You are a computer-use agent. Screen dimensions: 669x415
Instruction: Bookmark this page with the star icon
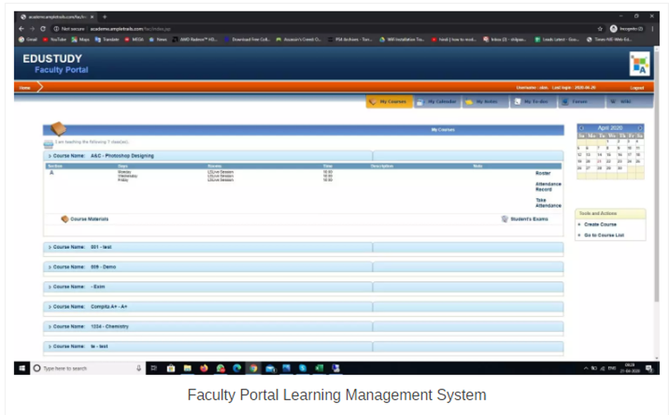coord(600,29)
